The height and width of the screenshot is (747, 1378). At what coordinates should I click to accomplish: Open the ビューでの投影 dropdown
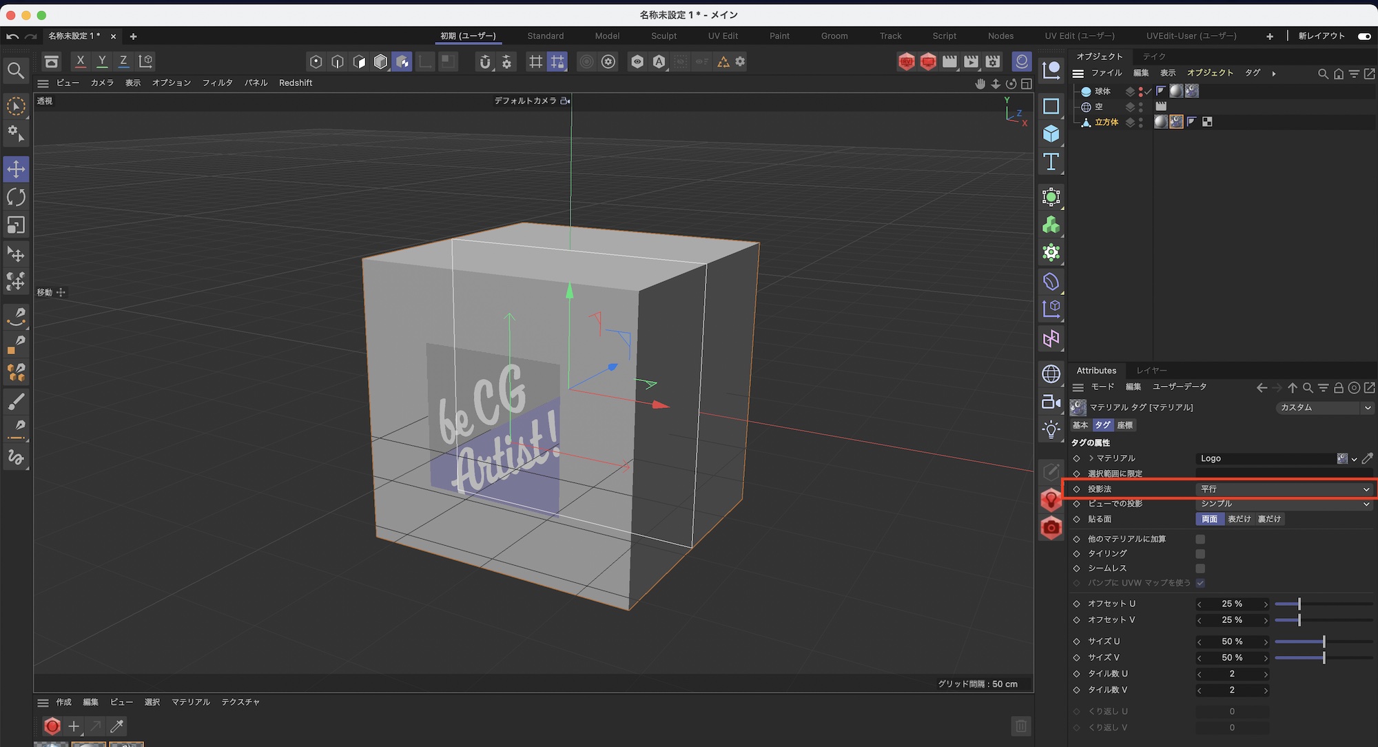[x=1284, y=504]
